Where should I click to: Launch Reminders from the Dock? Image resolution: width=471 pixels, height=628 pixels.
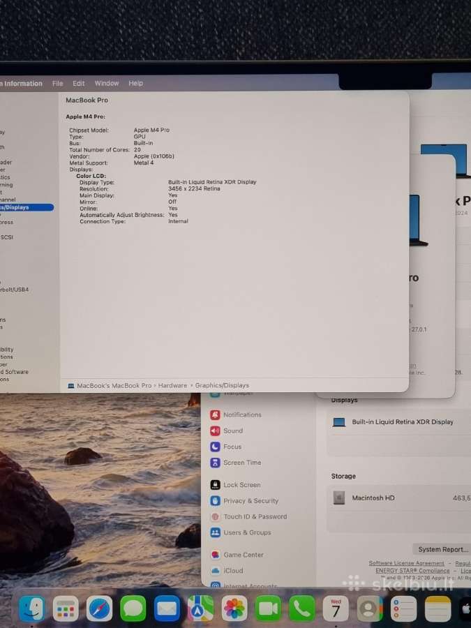click(403, 608)
